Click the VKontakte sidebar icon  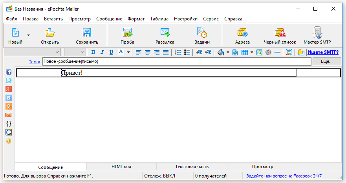click(9, 98)
